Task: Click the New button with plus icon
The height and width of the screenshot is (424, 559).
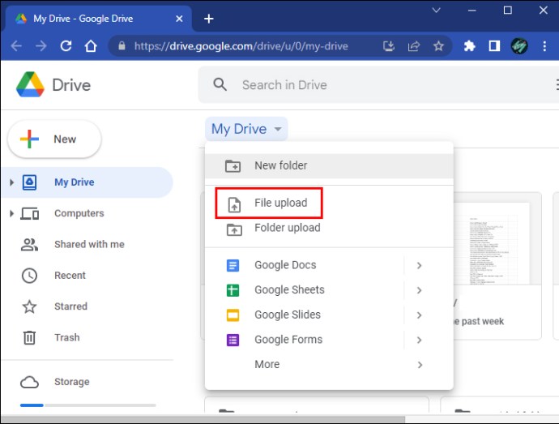Action: 54,139
